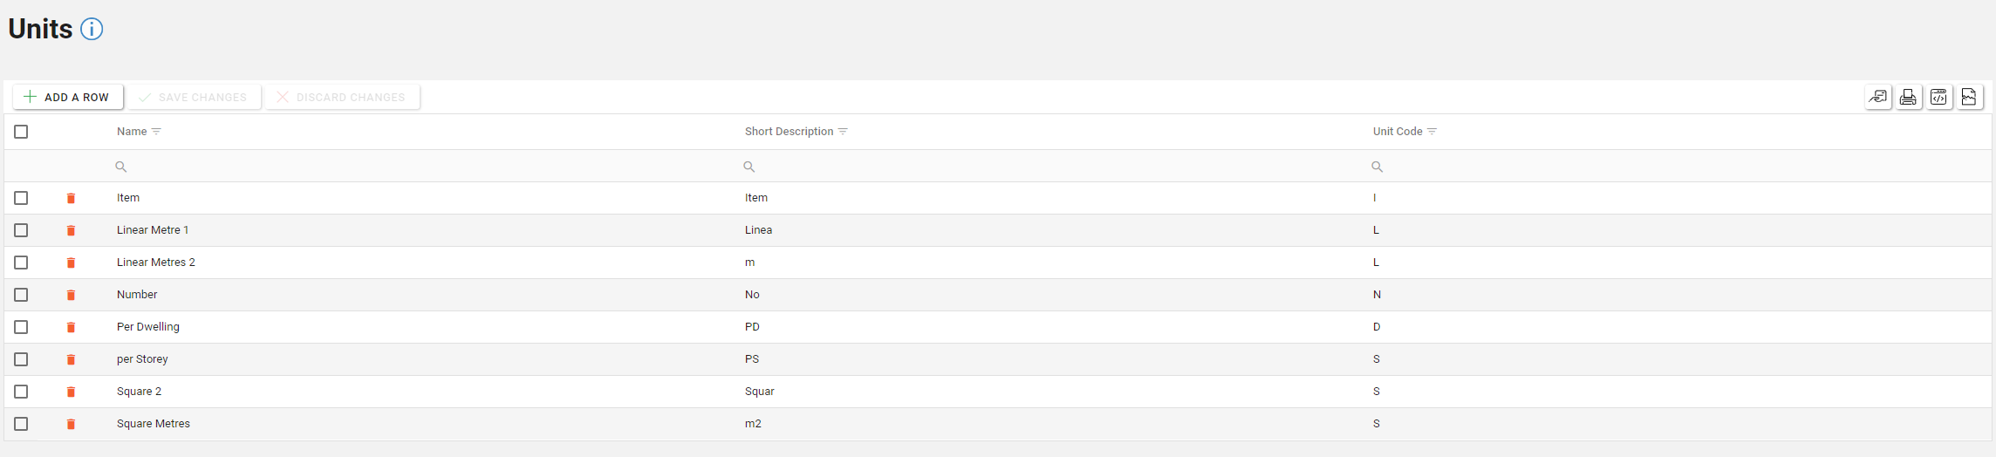Click the hand holding card icon

point(1877,97)
